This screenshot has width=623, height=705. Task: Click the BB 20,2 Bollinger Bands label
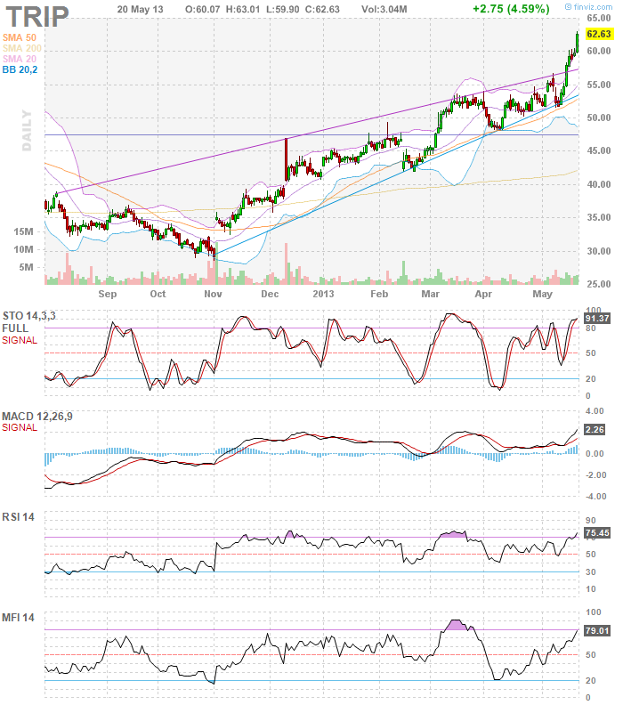coord(20,69)
